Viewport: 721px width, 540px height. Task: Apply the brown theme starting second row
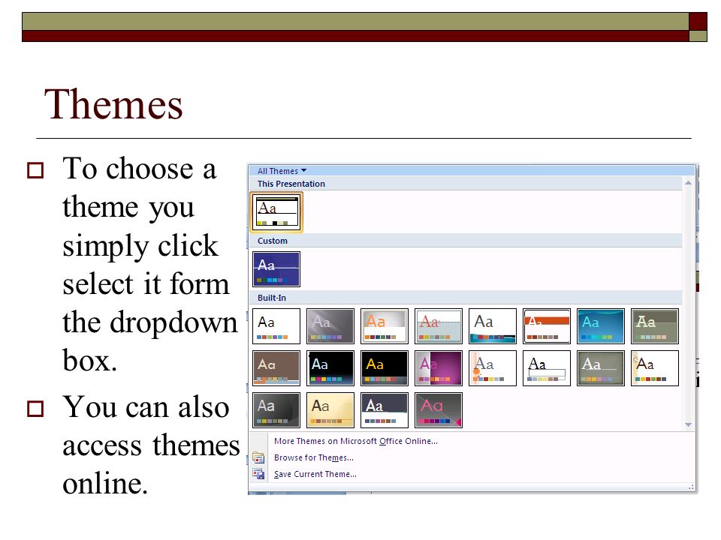[276, 368]
